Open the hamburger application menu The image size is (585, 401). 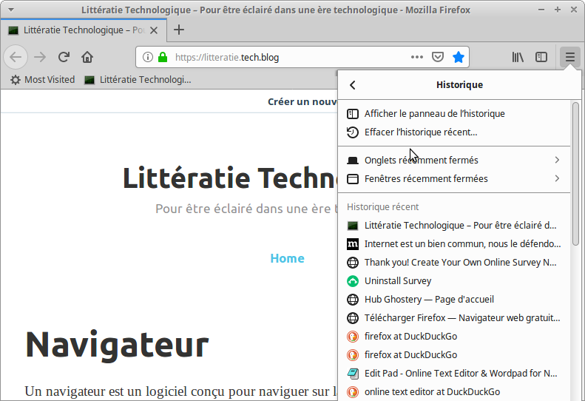click(x=569, y=57)
